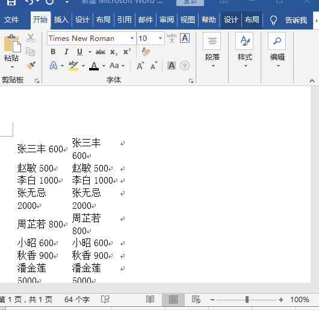Screen dimensions: 319x310
Task: Click the Copy icon
Action: point(31,52)
